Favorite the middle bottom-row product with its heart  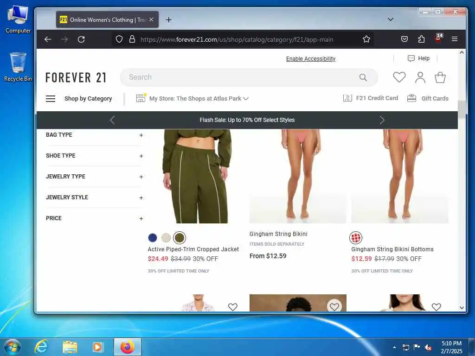click(x=334, y=306)
